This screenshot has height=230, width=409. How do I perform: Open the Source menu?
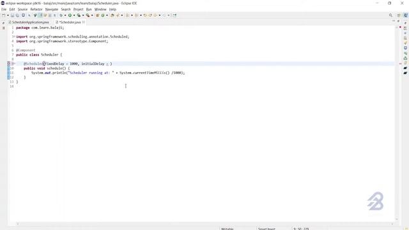[x=22, y=10]
